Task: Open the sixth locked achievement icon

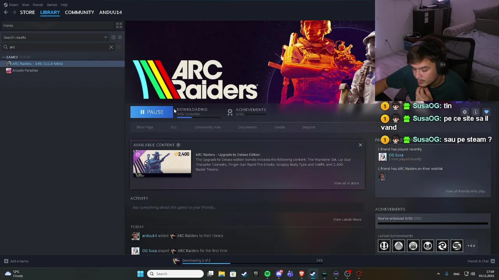Action: [457, 246]
